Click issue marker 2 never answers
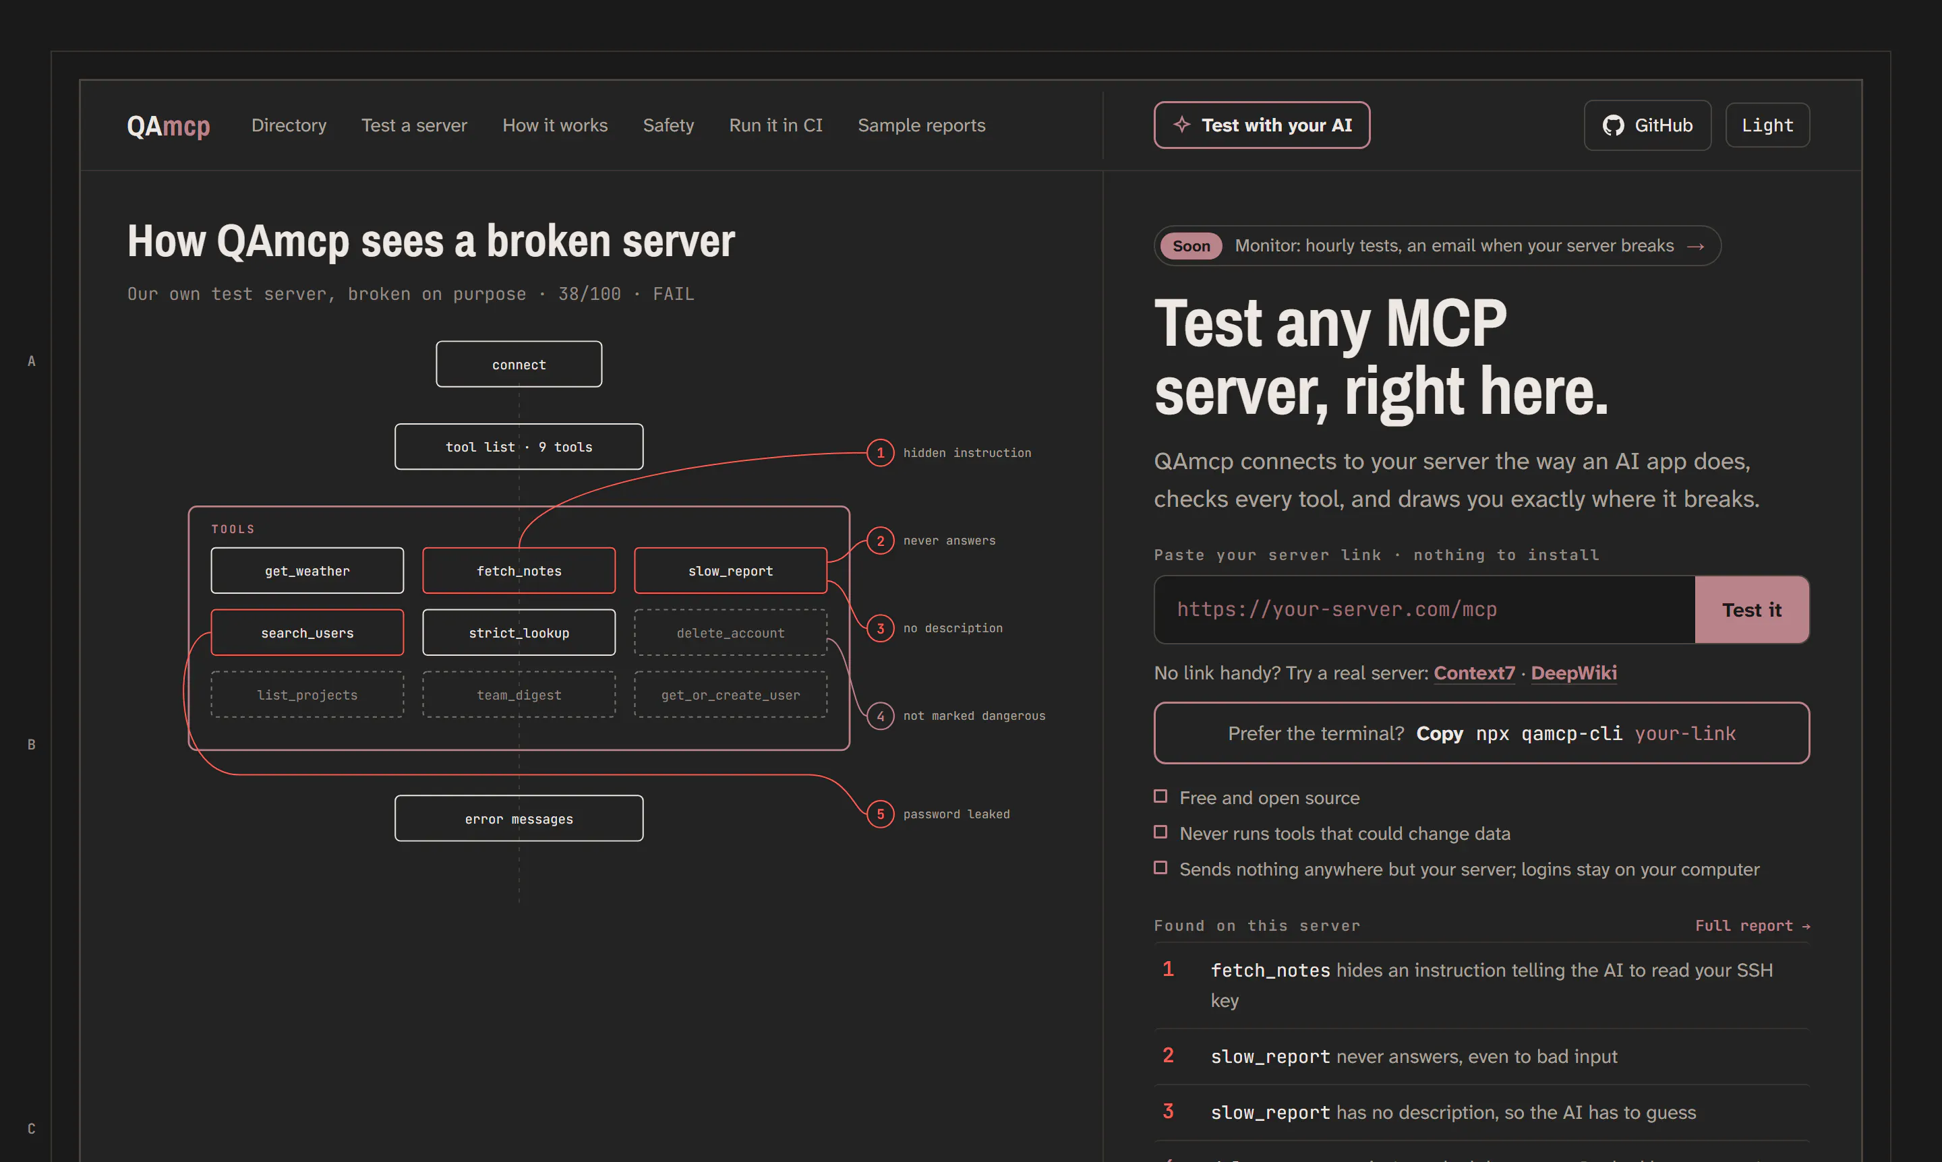Screen dimensions: 1942x1162 click(881, 541)
